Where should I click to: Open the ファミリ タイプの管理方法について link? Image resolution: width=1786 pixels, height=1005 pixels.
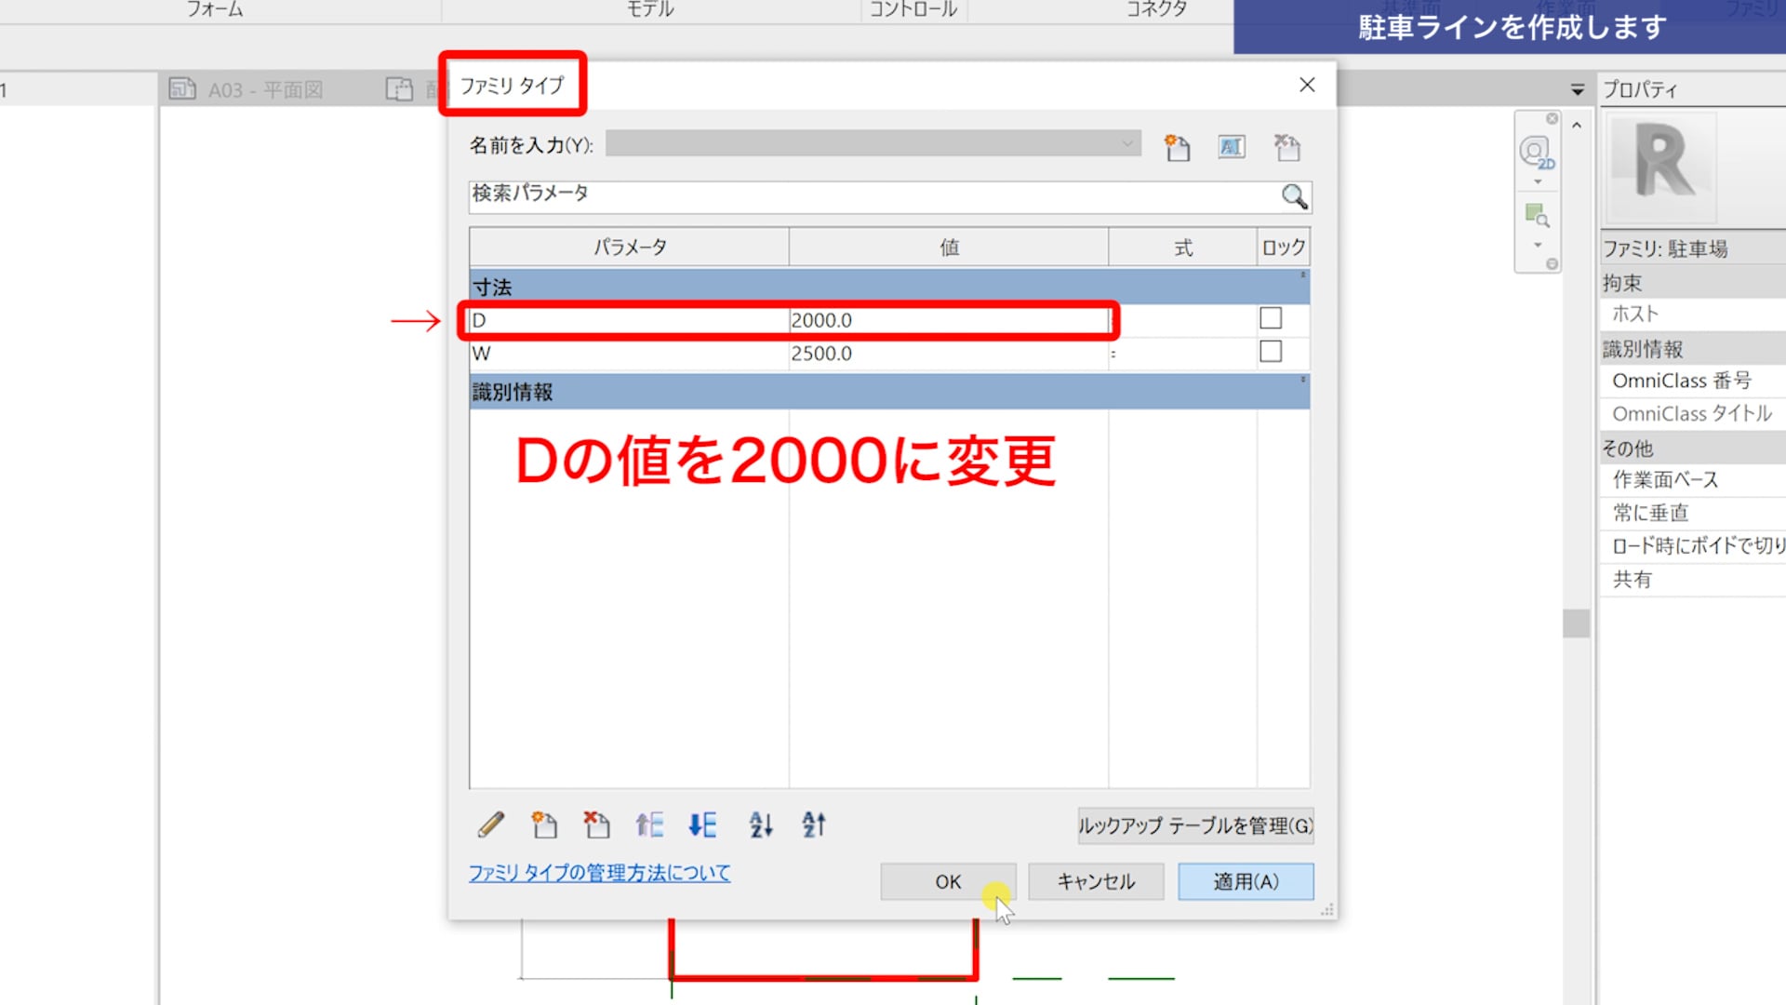pyautogui.click(x=599, y=873)
